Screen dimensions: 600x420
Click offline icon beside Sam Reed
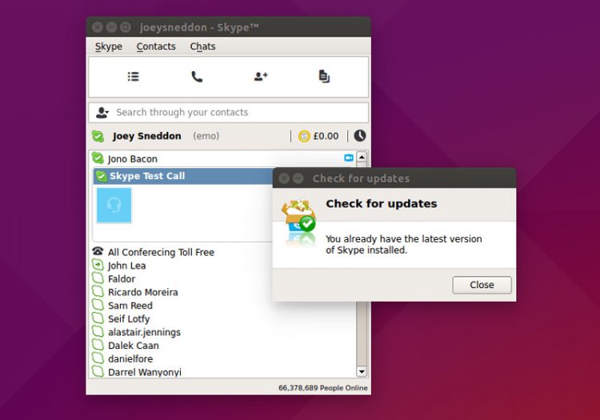click(98, 305)
